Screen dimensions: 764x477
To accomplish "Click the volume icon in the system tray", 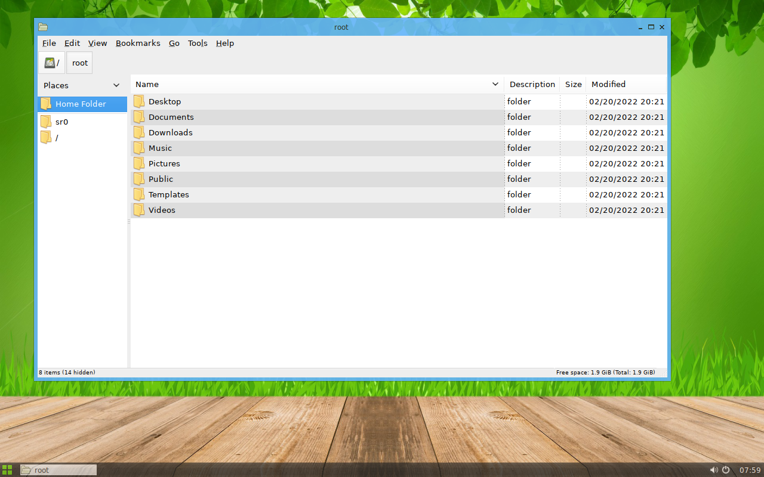I will [714, 469].
